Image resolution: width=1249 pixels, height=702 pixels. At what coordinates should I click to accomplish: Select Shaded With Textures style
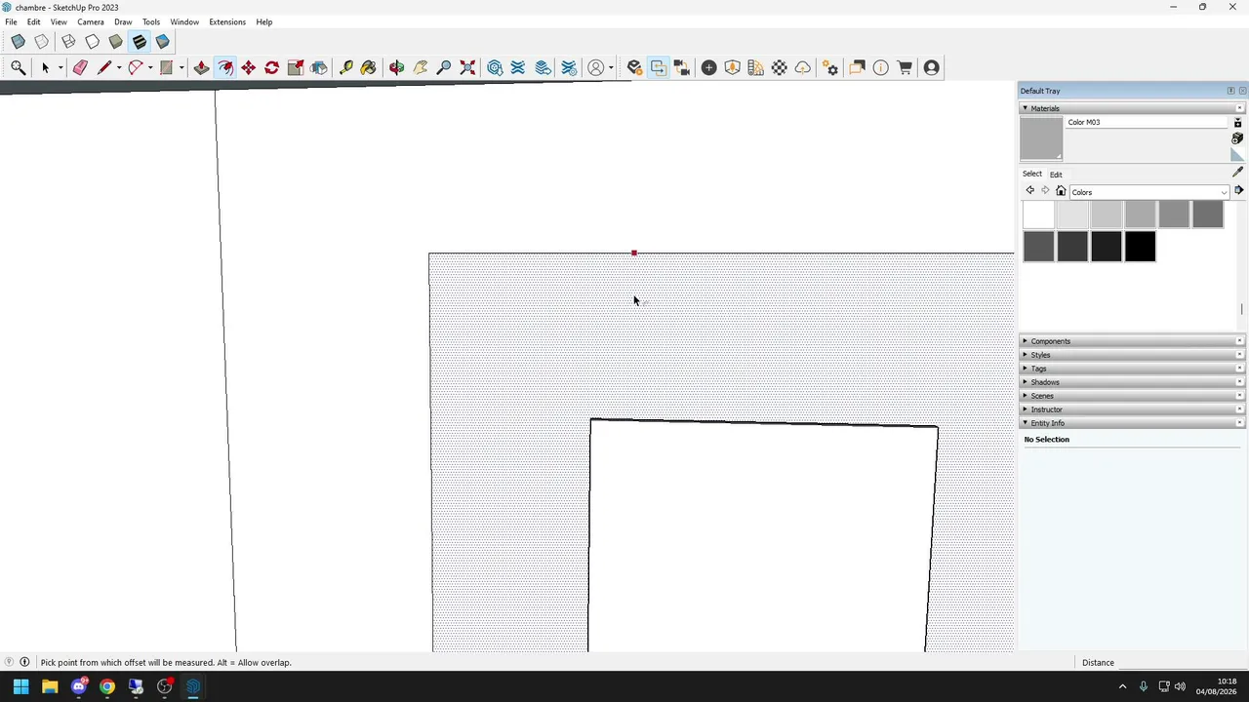[139, 42]
